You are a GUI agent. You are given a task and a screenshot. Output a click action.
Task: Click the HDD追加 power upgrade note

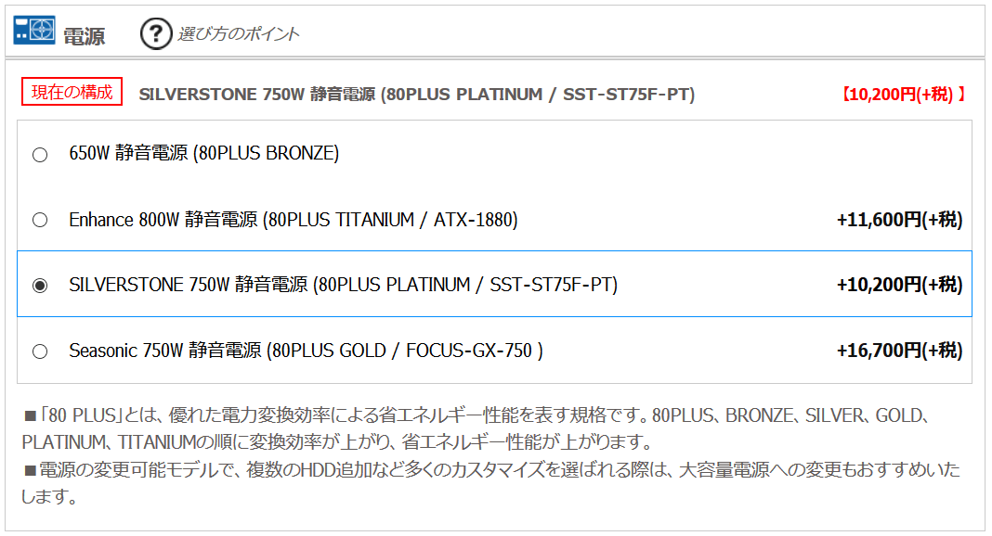tap(491, 482)
